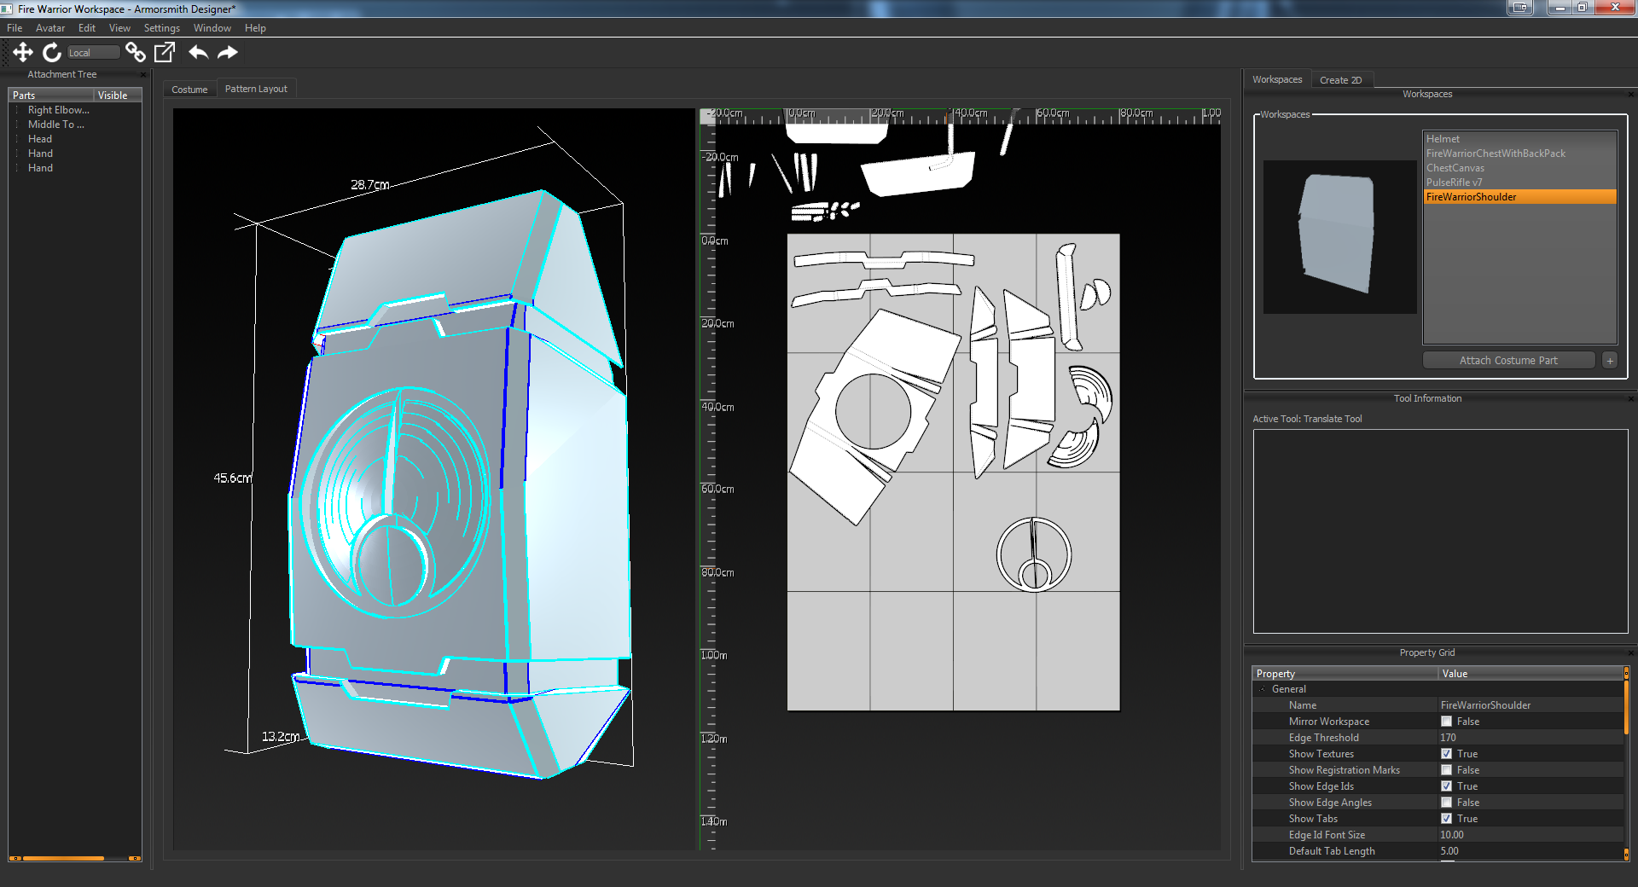Uncheck the Show Textures checkbox
The image size is (1638, 887).
[1446, 754]
